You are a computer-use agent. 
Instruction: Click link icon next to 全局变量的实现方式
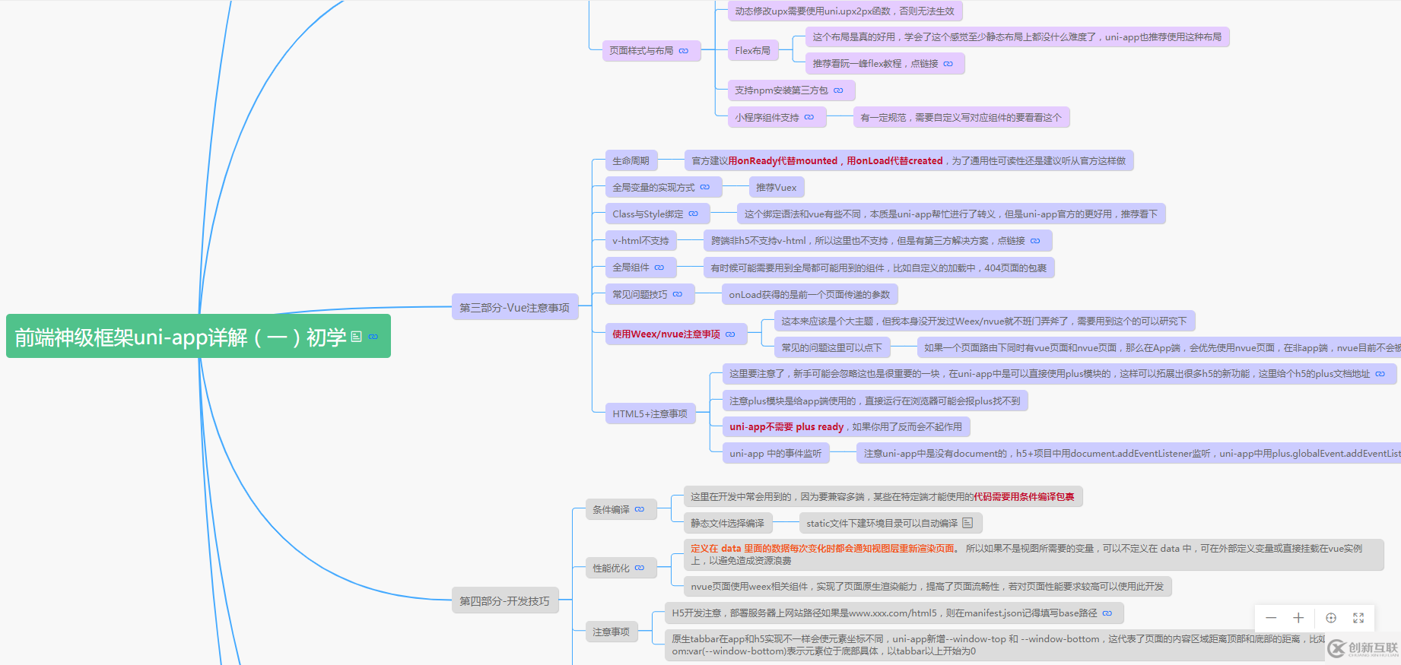coord(705,187)
